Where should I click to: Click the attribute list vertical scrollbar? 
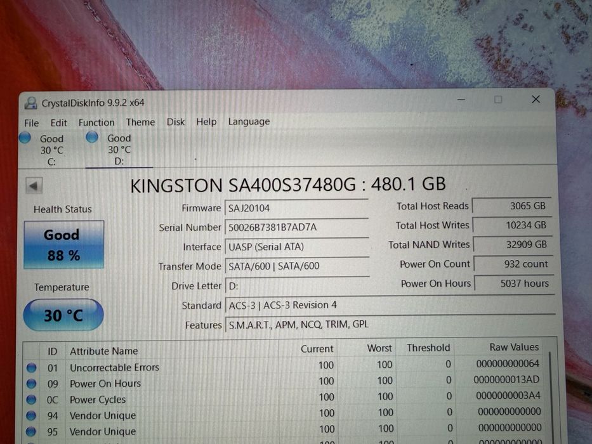[x=551, y=396]
